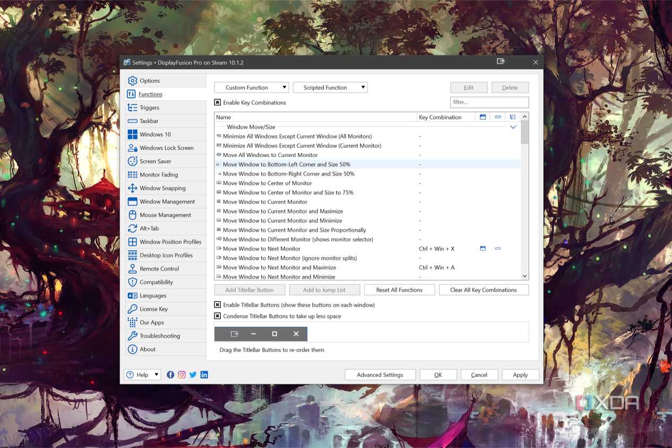The height and width of the screenshot is (448, 672).
Task: Click the Apply button
Action: point(520,375)
